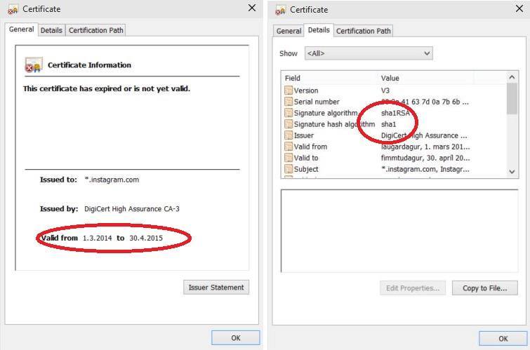Open Certification Path tab in right Certificate window
530x350 pixels.
pyautogui.click(x=364, y=31)
